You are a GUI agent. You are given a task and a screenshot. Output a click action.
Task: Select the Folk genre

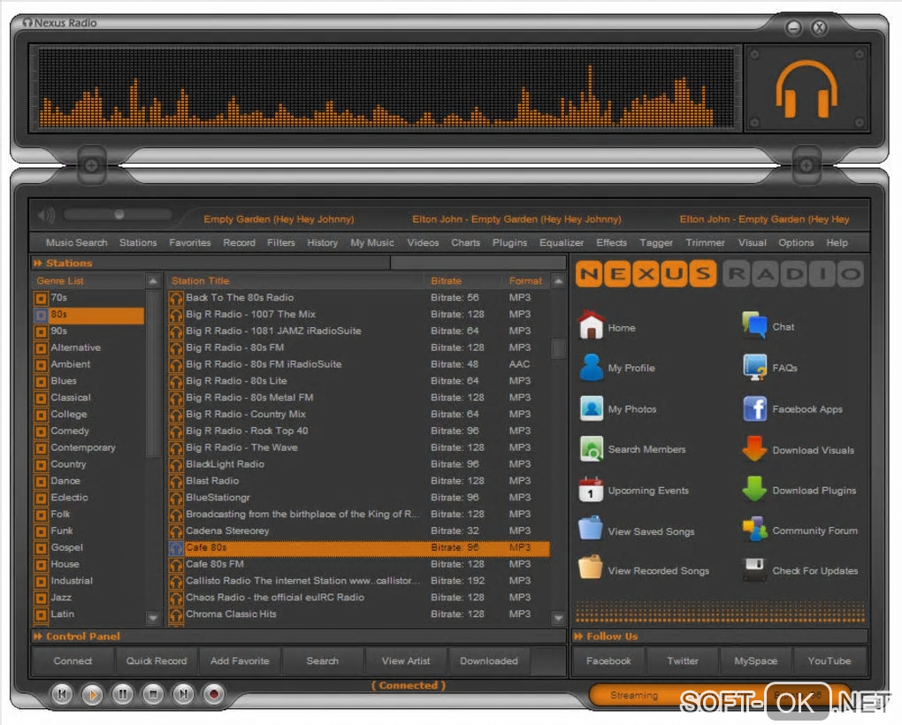click(x=88, y=515)
